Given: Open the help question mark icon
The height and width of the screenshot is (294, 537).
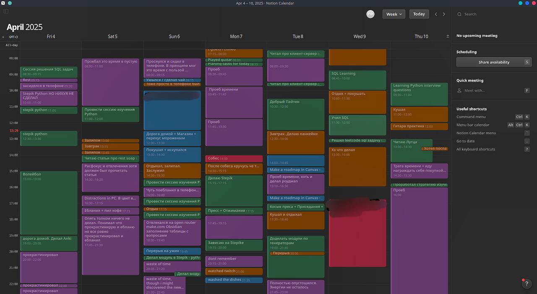Looking at the screenshot, I should (x=527, y=284).
